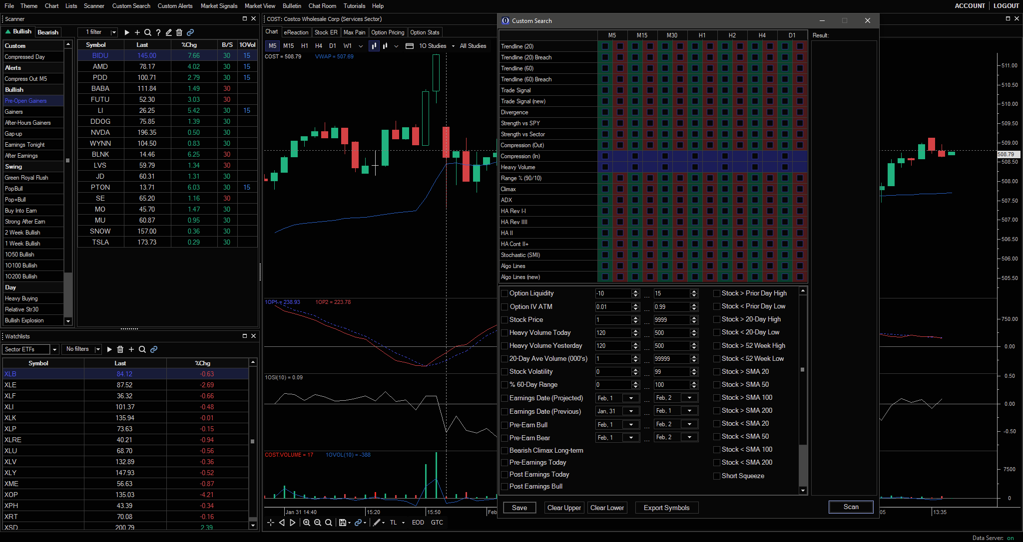Open Earnings Date (Projected) start date dropdown
Screen dimensions: 1023x542
pos(631,398)
